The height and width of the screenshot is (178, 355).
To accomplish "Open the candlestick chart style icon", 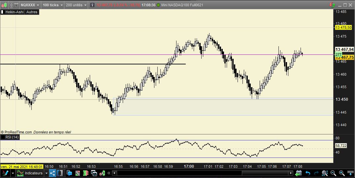I will (x=4, y=5).
